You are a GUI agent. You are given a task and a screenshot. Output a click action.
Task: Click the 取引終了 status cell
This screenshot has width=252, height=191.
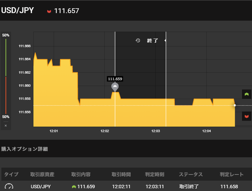(x=189, y=186)
